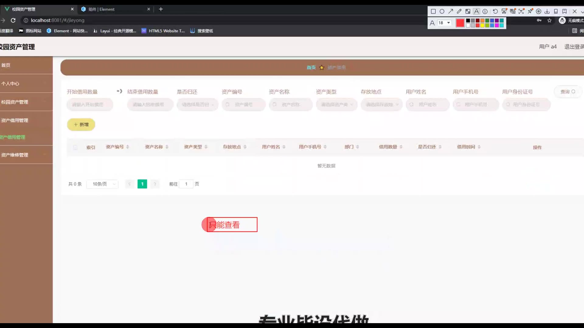Image resolution: width=584 pixels, height=328 pixels.
Task: Send the screenshot to phone
Action: (x=556, y=11)
